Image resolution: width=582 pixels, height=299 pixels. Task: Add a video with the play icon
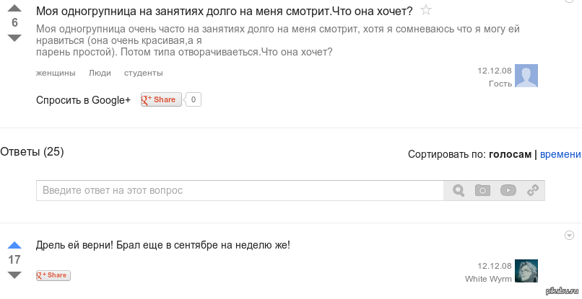click(x=508, y=190)
